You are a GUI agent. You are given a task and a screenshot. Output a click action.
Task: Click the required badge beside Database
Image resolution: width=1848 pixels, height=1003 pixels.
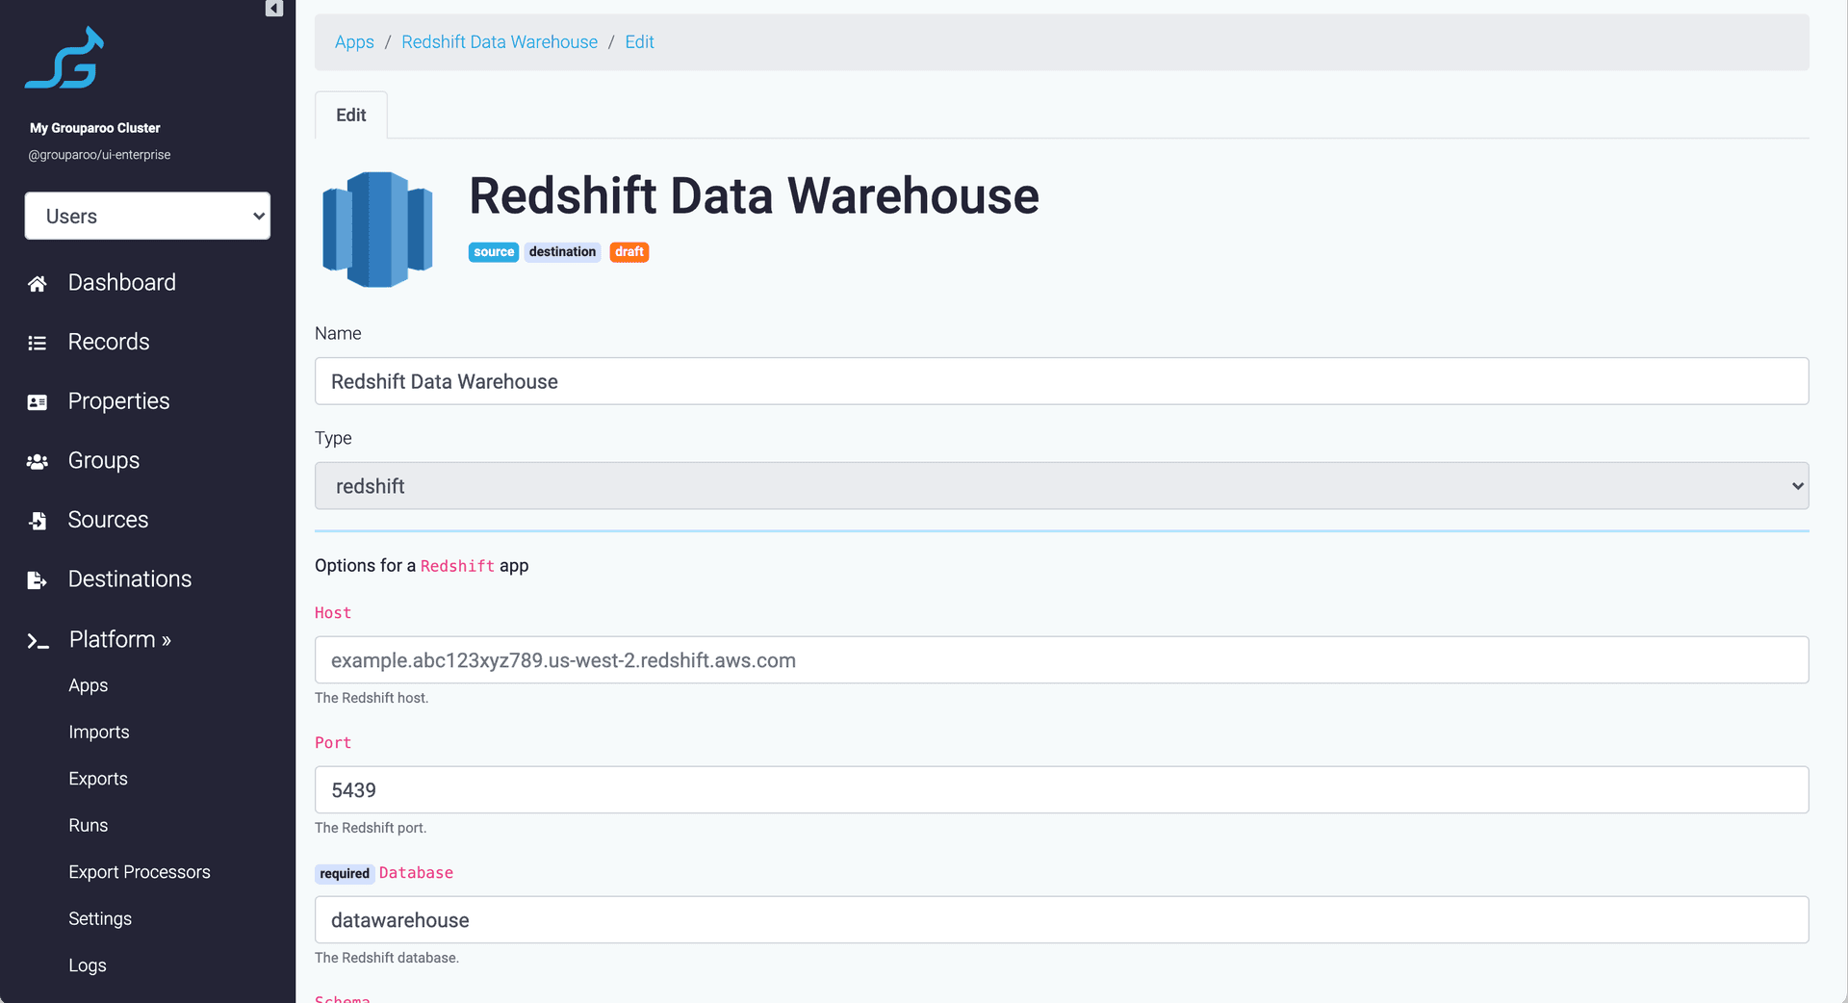tap(345, 873)
